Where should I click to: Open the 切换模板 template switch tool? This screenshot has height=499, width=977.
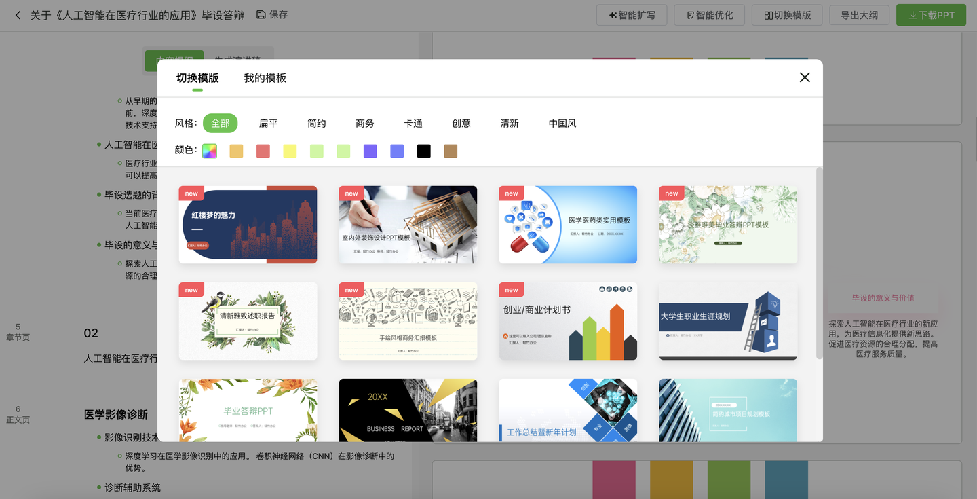point(786,15)
